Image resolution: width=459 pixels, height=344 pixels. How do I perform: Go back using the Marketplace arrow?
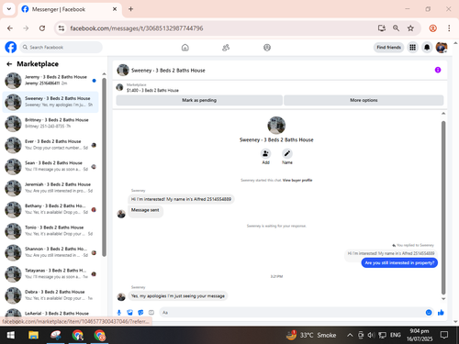pos(9,64)
